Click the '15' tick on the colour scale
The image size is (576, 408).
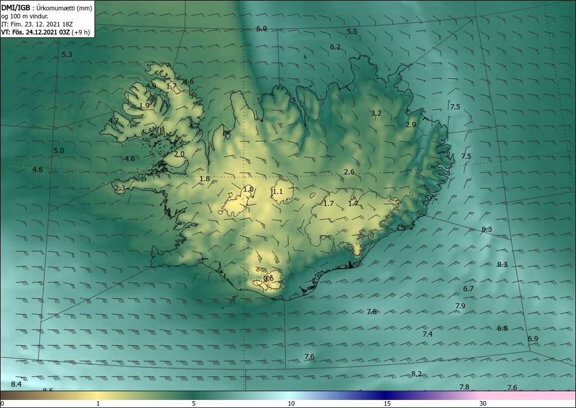387,403
